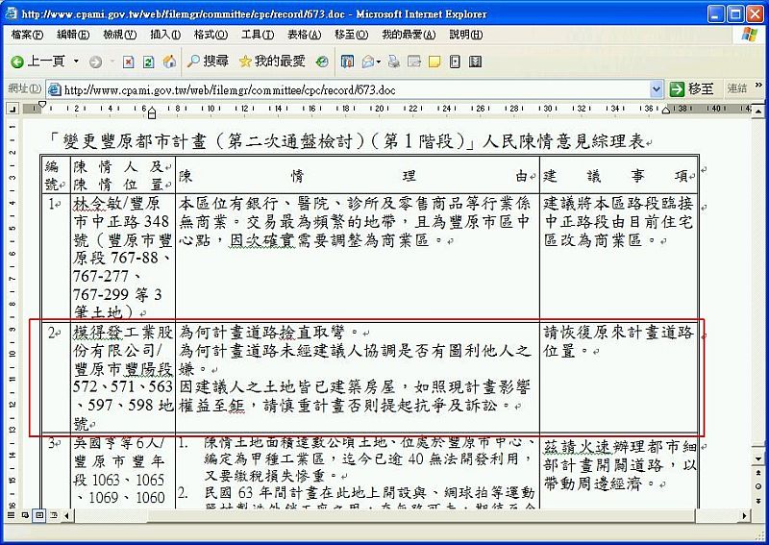Viewport: 769px width, 545px height.
Task: Click the toolbar icon right of the yellow note
Action: click(x=455, y=62)
